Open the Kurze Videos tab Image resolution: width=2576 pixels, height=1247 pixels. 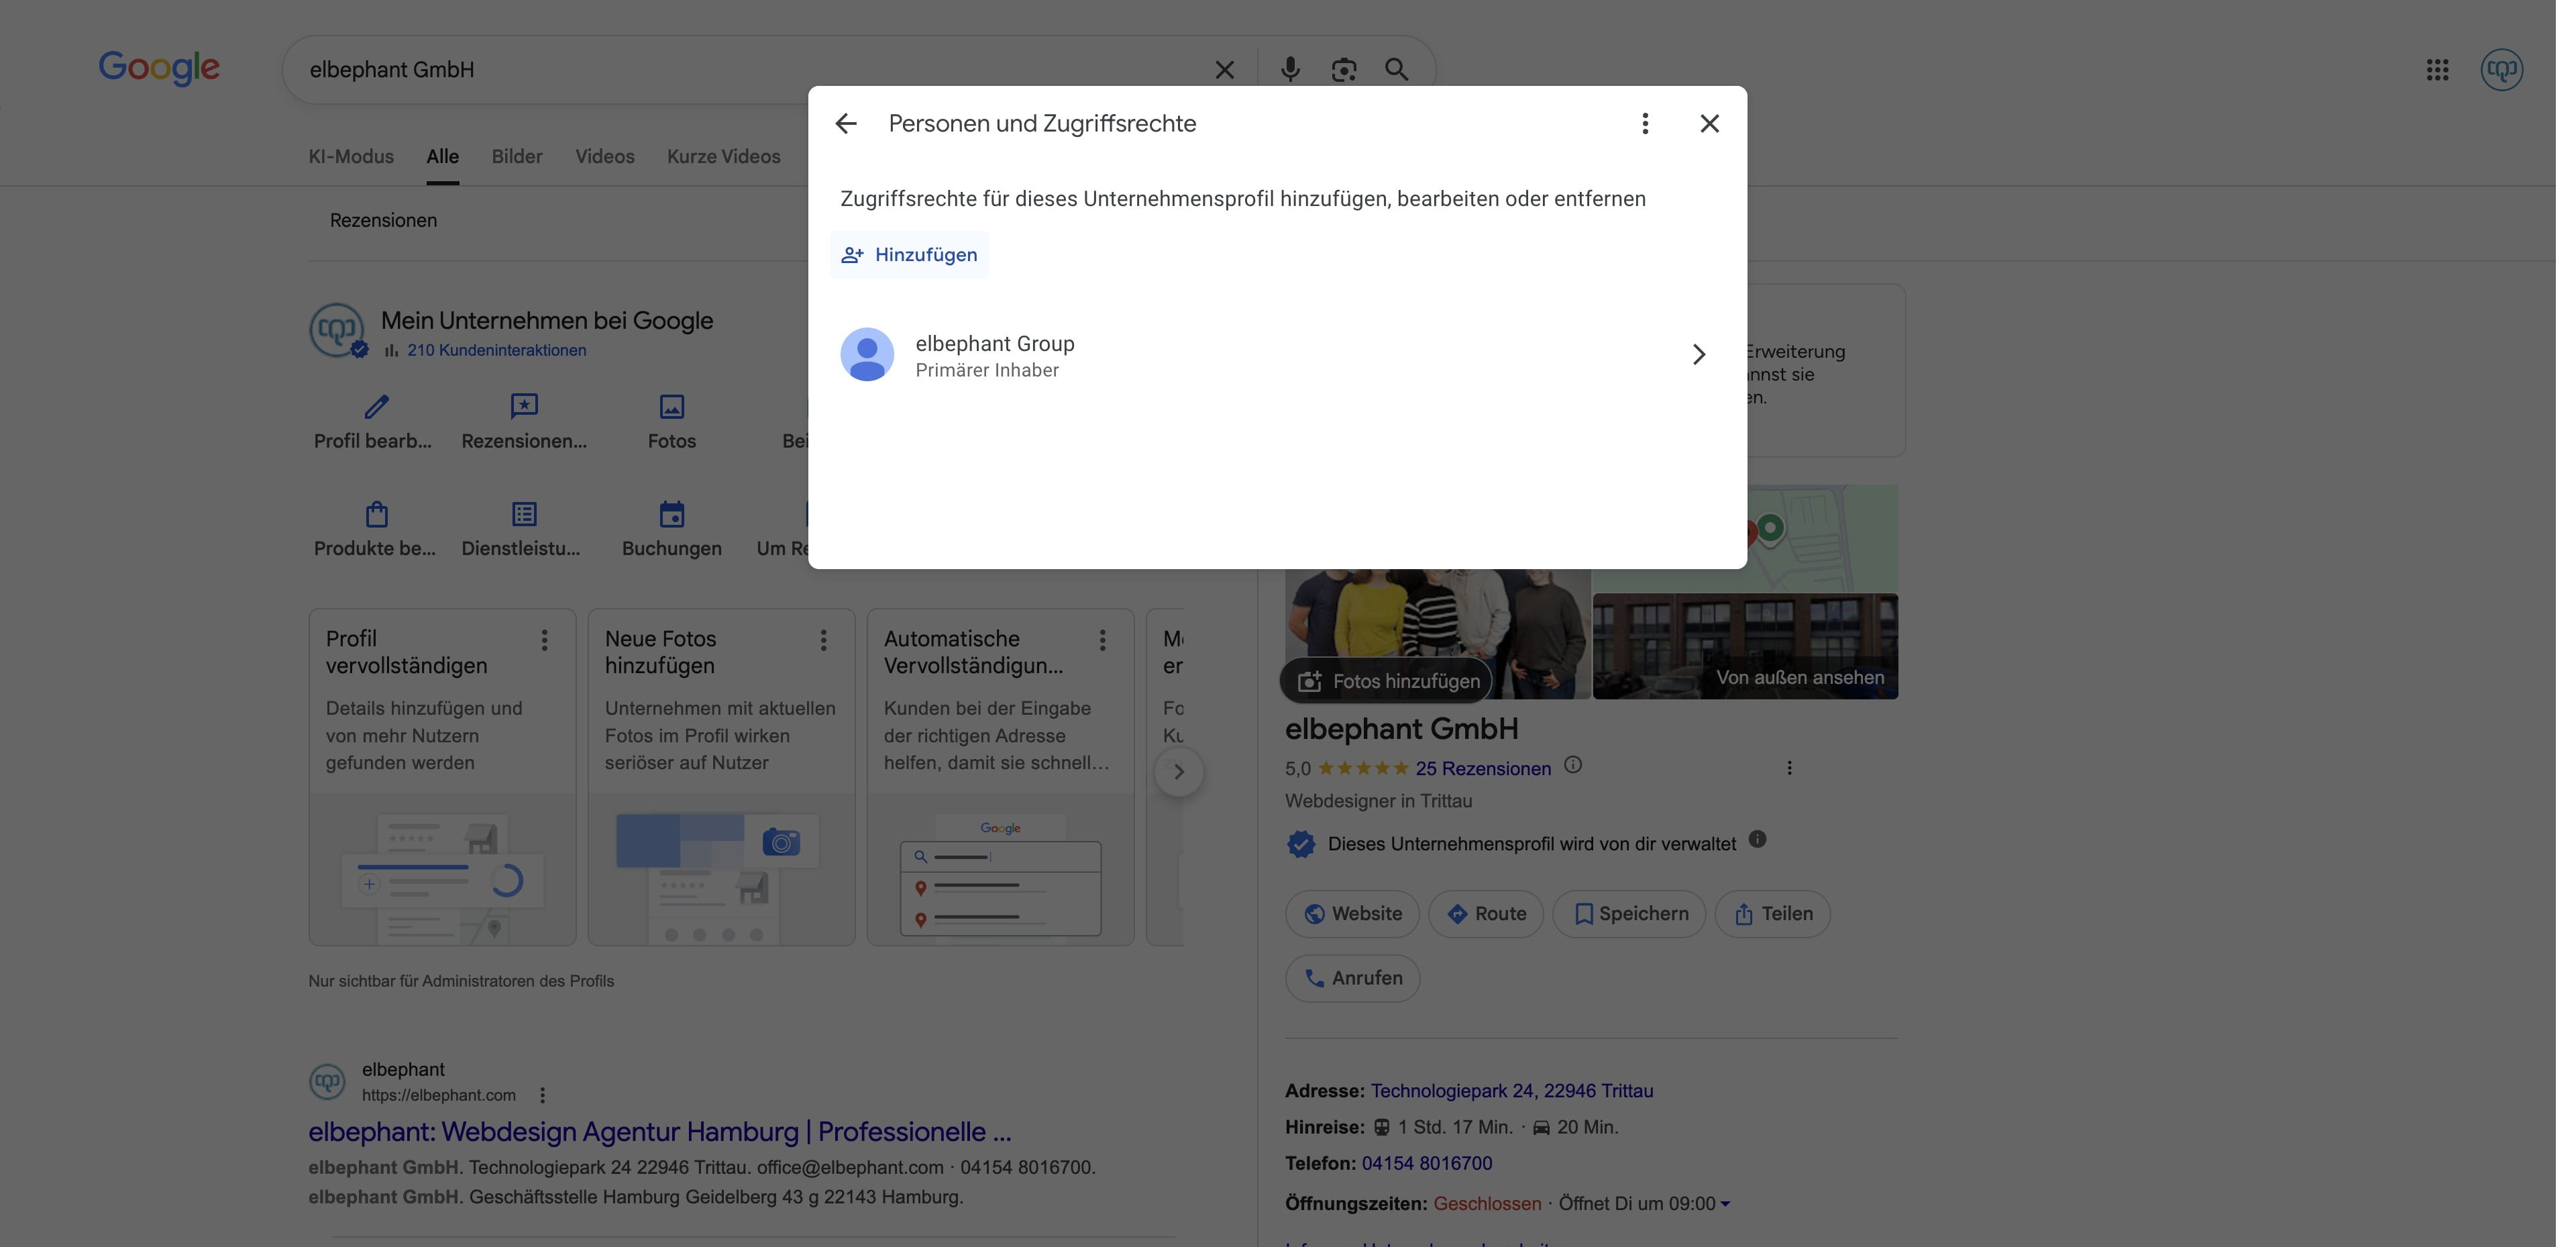(724, 156)
